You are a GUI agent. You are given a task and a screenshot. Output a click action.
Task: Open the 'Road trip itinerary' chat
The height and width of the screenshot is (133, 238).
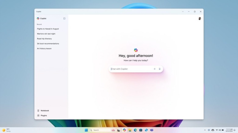(44, 39)
